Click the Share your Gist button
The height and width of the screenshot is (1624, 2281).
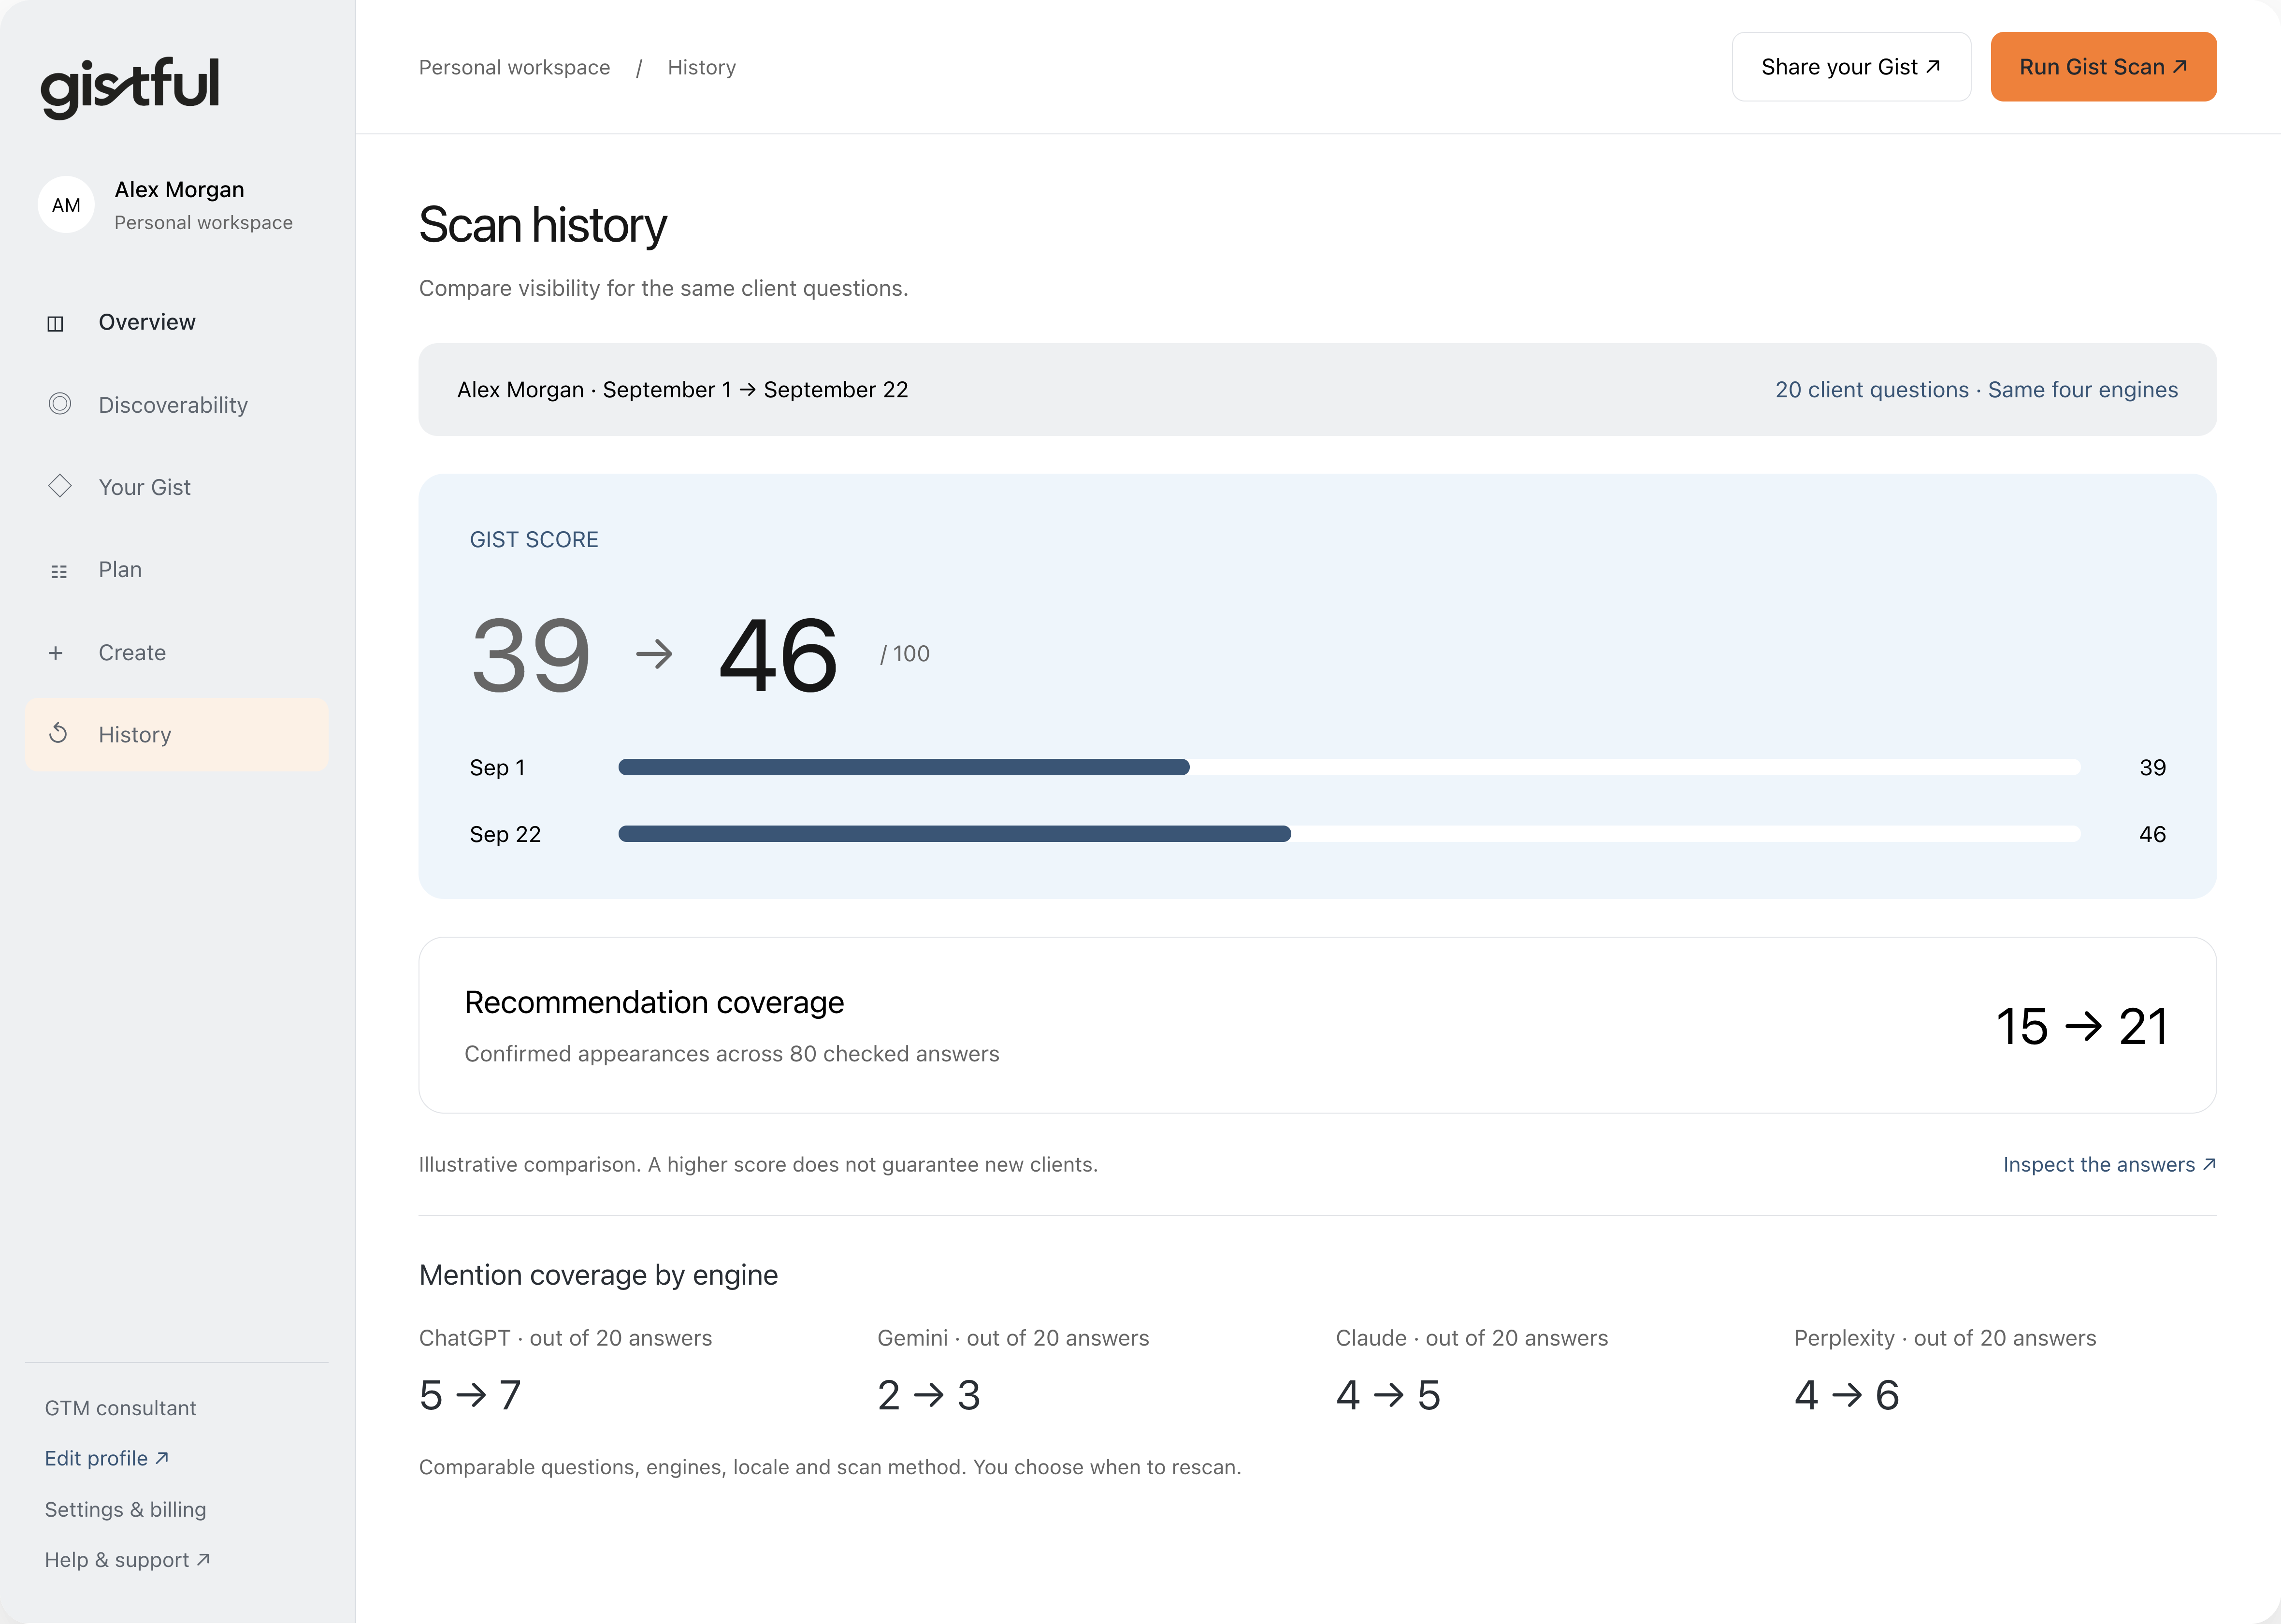1851,67
